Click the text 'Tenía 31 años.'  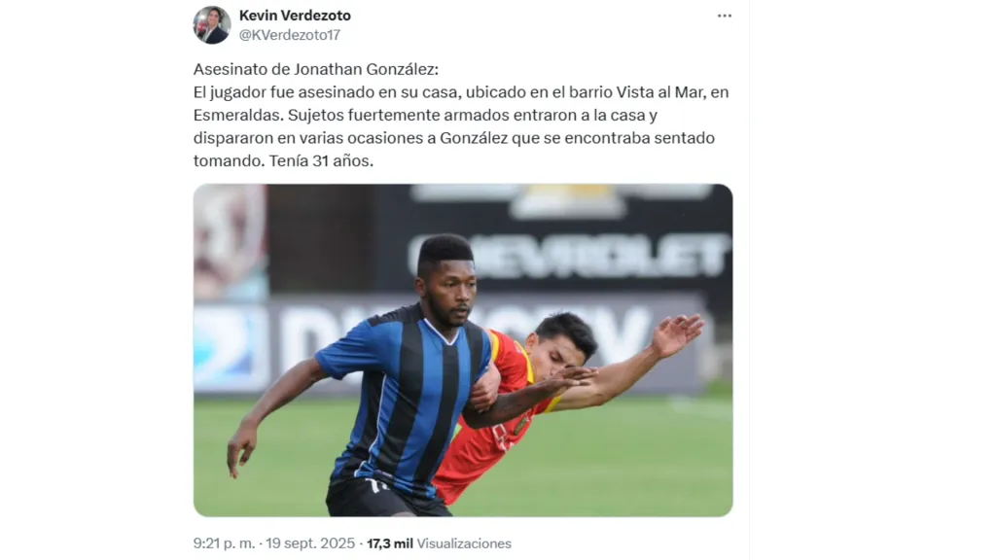coord(321,160)
